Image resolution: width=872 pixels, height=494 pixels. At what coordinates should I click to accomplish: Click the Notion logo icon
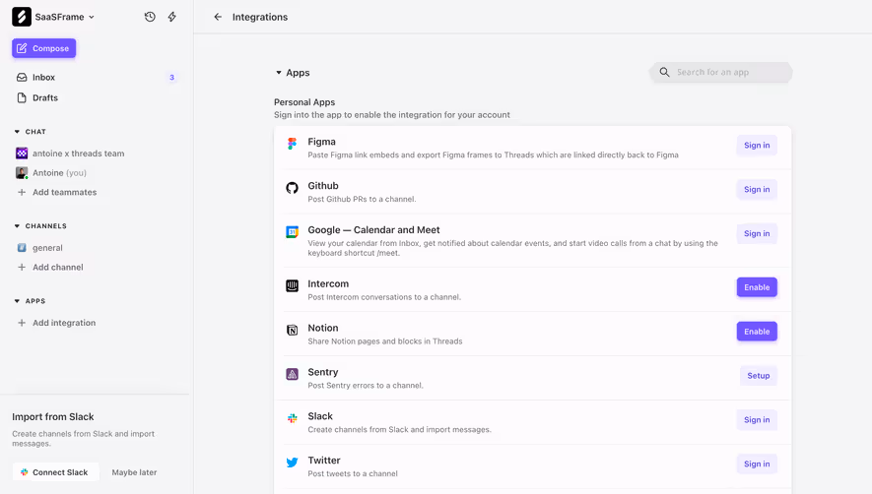click(292, 330)
